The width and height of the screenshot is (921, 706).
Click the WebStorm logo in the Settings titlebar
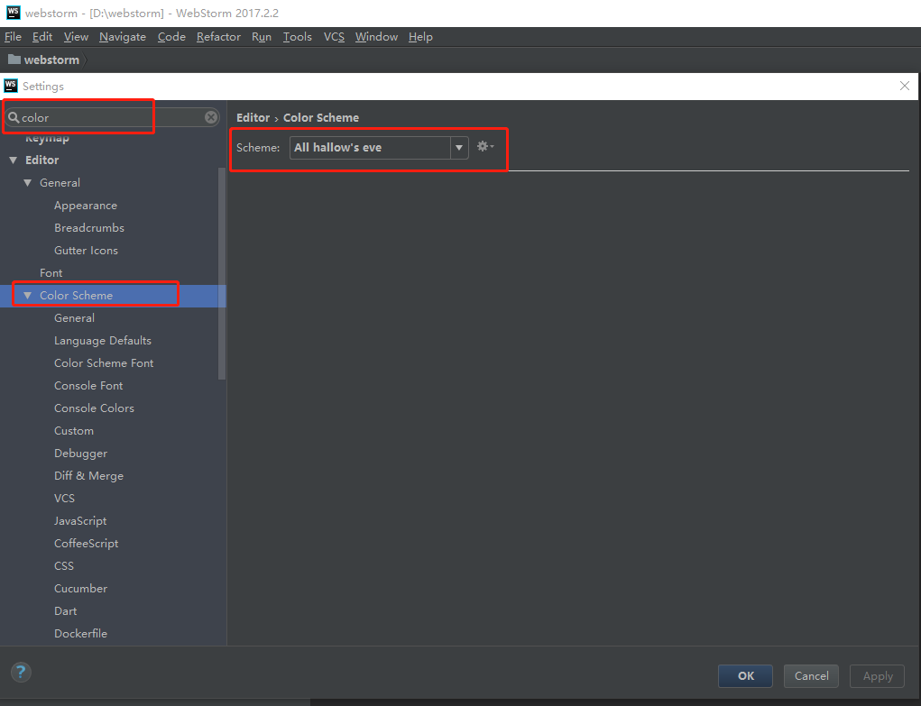(11, 86)
